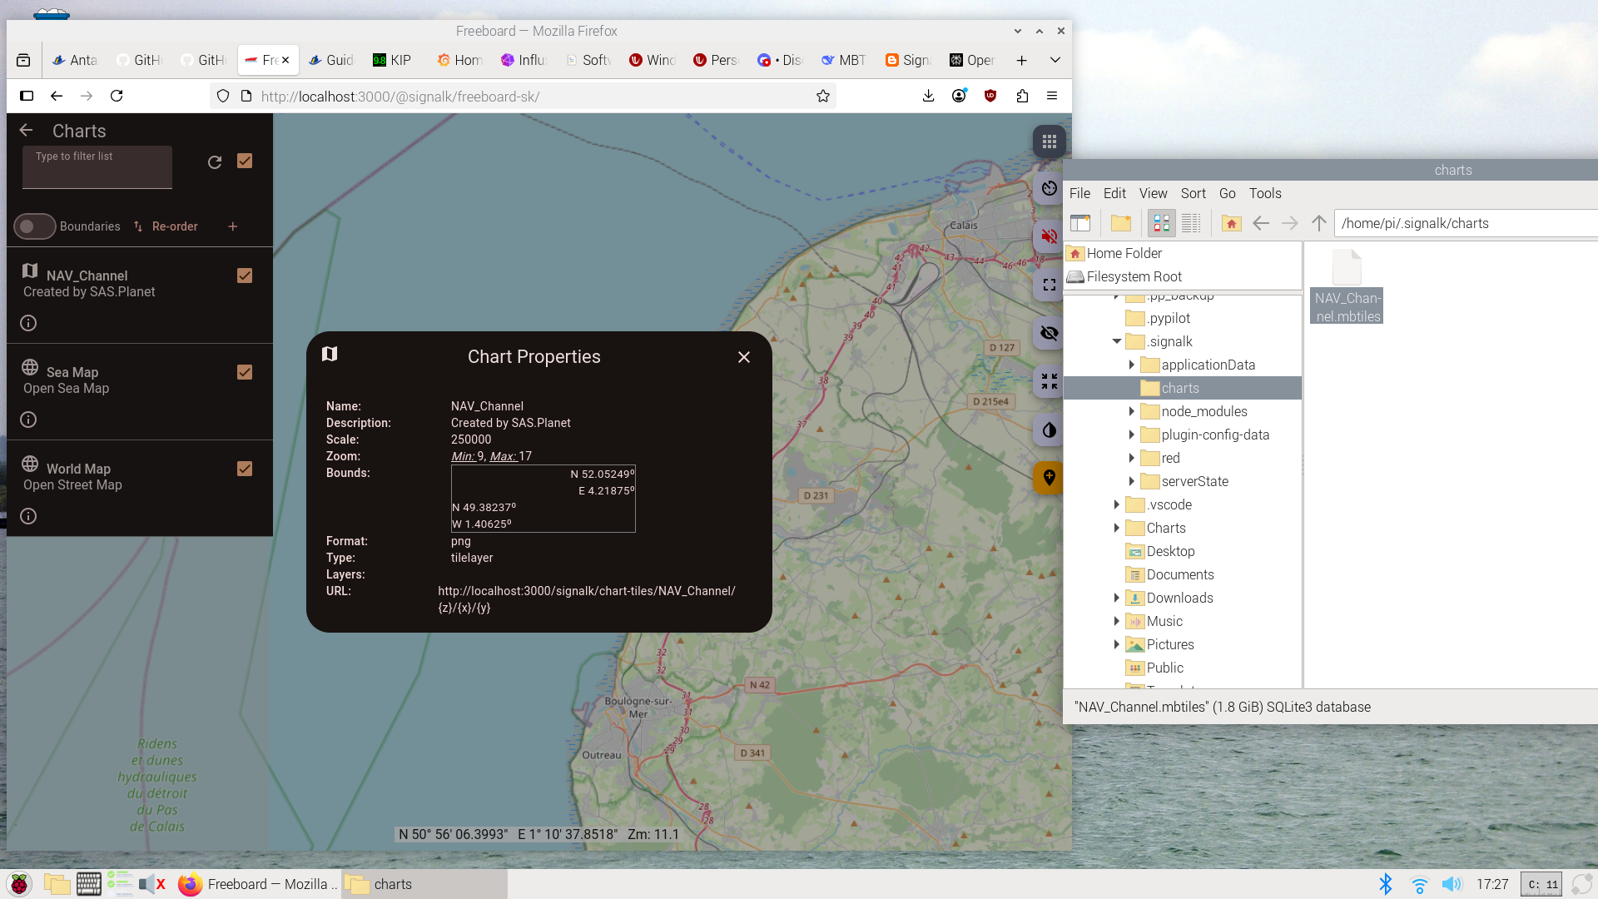This screenshot has width=1598, height=899.
Task: Uncheck the NAV_Channel chart checkbox
Action: pos(245,276)
